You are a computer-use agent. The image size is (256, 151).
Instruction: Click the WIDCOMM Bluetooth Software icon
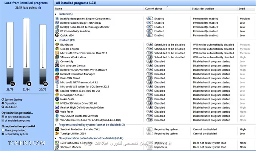57,116
